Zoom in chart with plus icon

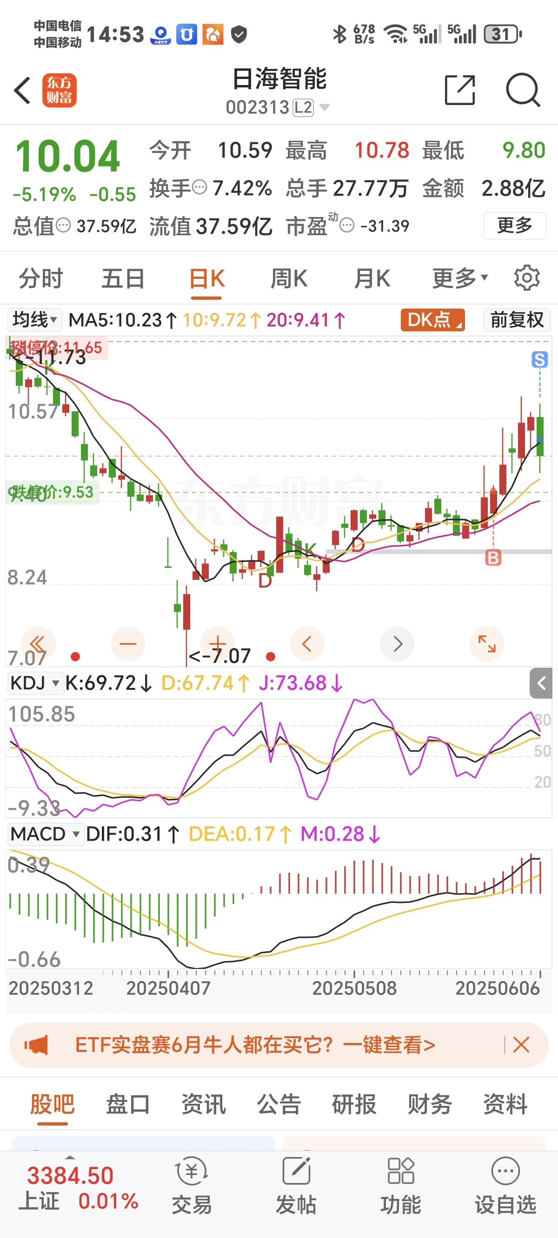click(218, 644)
